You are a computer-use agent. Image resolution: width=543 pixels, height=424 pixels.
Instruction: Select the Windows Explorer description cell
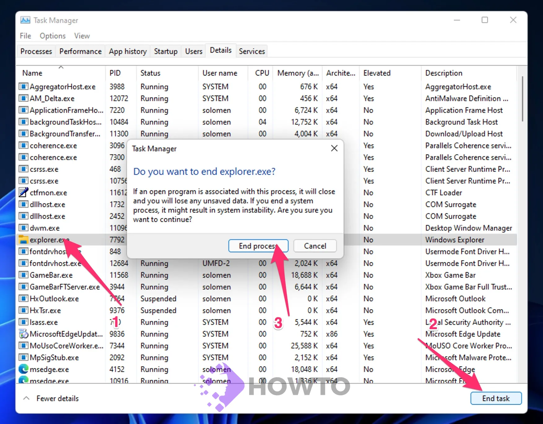click(x=455, y=240)
